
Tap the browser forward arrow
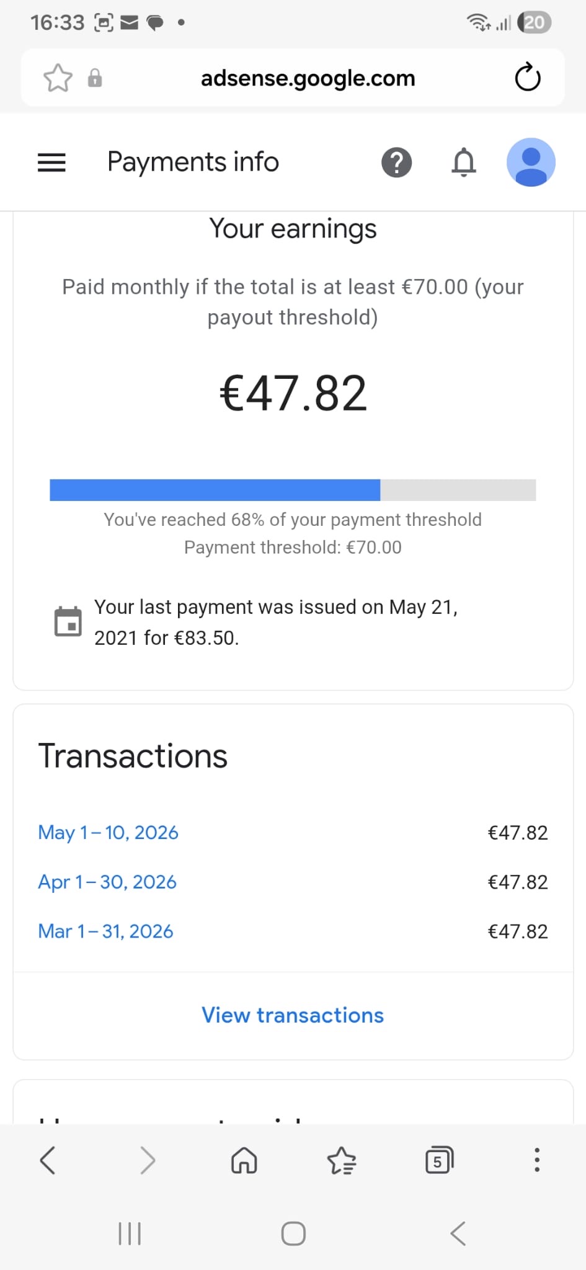pyautogui.click(x=147, y=1160)
